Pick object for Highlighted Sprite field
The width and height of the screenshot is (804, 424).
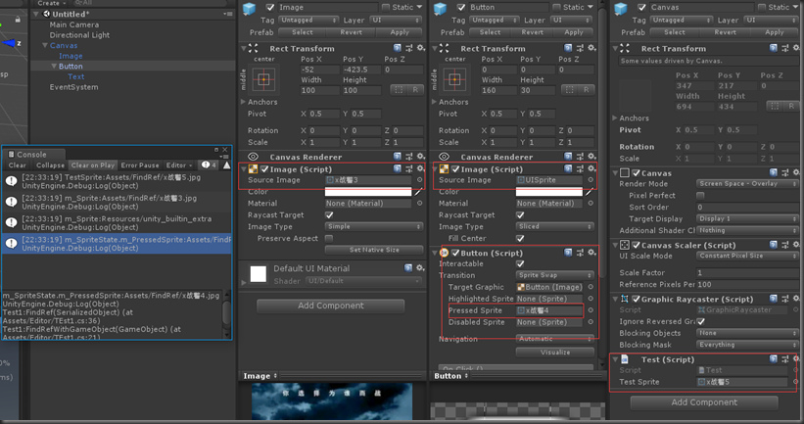[x=591, y=299]
